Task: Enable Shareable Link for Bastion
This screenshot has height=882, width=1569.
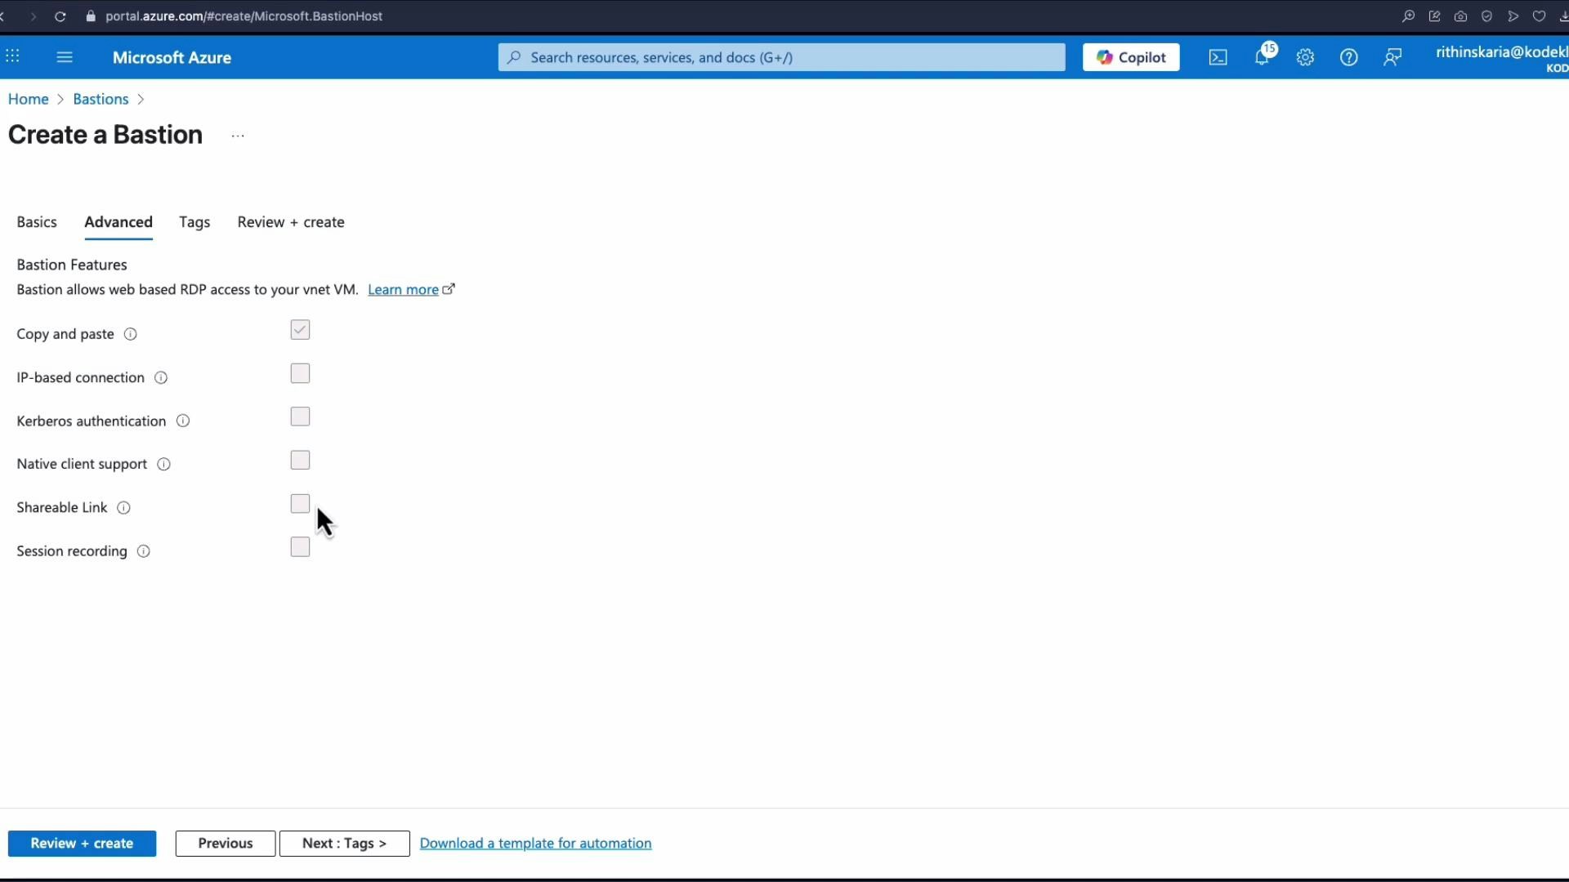Action: [299, 503]
